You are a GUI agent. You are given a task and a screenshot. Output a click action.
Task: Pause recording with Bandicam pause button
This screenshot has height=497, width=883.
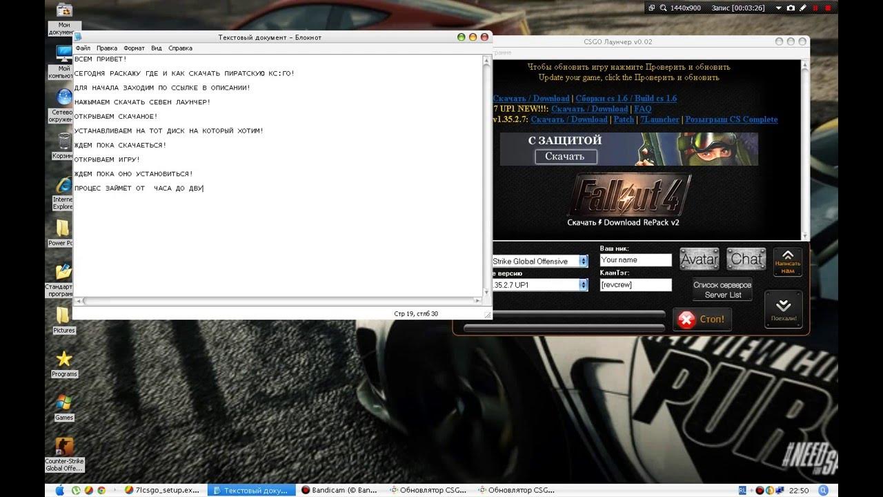815,8
